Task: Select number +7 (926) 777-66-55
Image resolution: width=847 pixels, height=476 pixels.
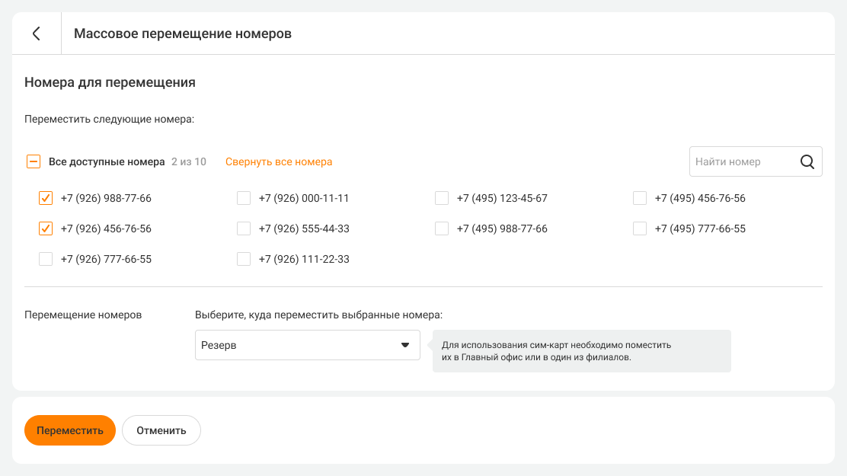Action: click(46, 259)
